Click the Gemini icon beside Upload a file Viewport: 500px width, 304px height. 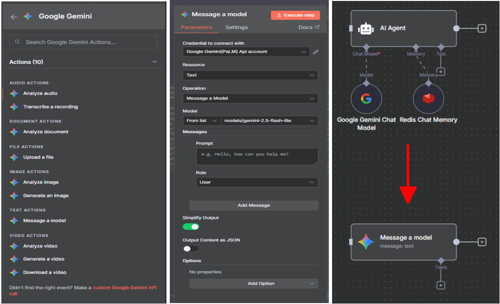pos(14,157)
